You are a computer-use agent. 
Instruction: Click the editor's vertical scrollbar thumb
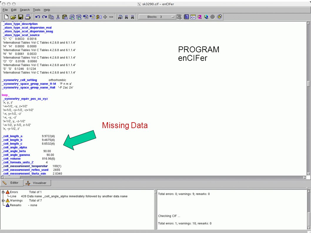click(x=309, y=83)
